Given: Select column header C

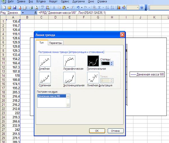Looking at the screenshot, I should click(x=41, y=17).
